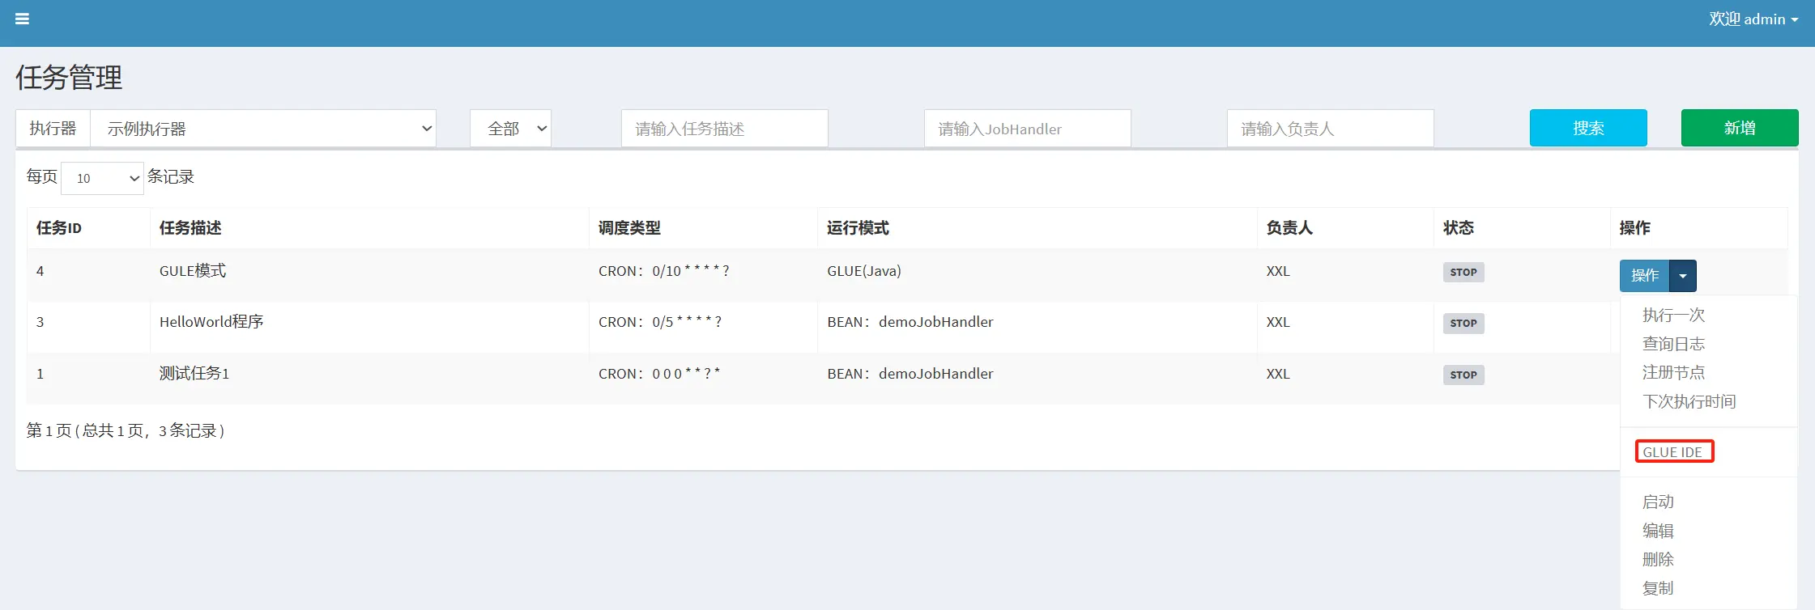Click the hamburger menu icon
This screenshot has height=610, width=1815.
point(22,19)
